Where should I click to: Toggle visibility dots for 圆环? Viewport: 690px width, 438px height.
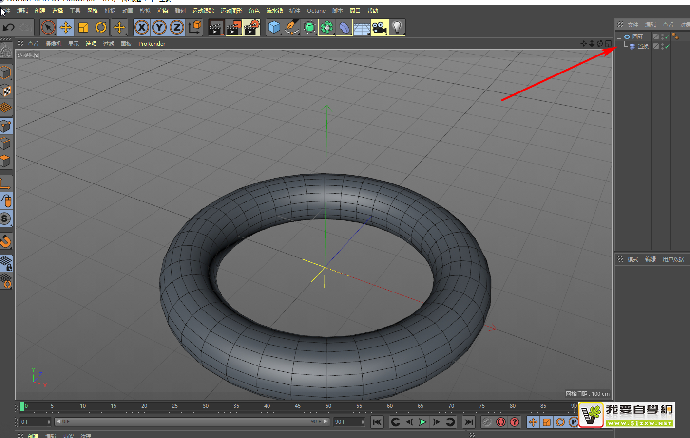662,36
